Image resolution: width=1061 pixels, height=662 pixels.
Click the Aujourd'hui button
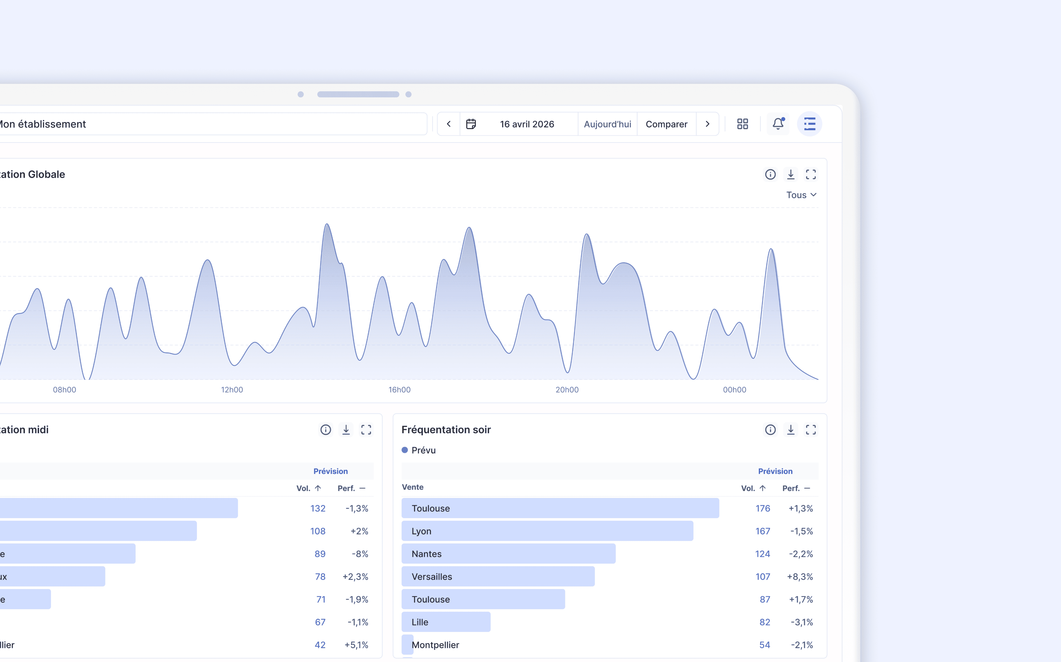click(607, 124)
